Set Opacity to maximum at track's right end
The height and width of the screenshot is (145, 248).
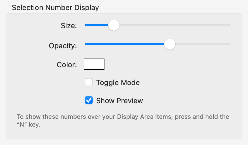[x=229, y=44]
